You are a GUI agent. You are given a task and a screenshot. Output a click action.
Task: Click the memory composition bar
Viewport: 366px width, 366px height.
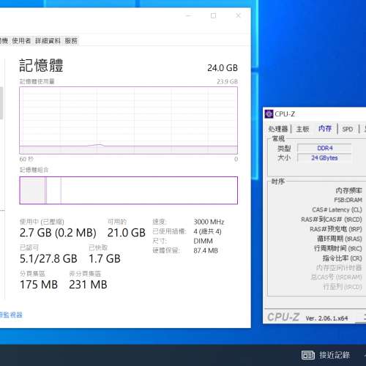tap(128, 190)
